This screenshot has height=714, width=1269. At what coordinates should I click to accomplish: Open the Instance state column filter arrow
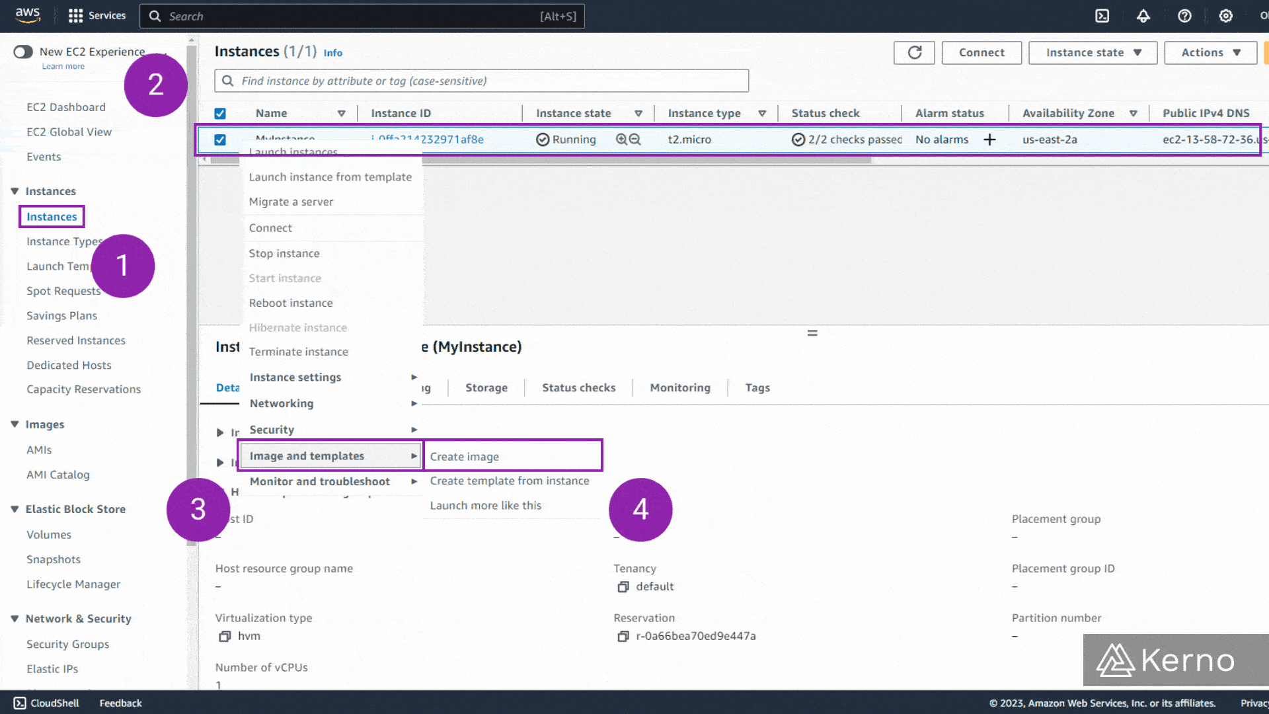pyautogui.click(x=638, y=114)
